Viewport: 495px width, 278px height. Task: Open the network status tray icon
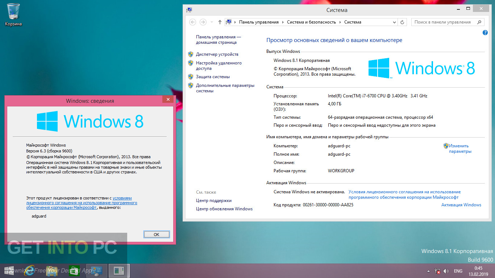[437, 271]
